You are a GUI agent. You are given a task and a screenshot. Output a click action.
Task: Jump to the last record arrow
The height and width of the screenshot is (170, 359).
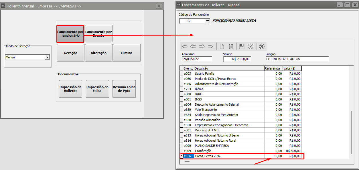click(211, 46)
